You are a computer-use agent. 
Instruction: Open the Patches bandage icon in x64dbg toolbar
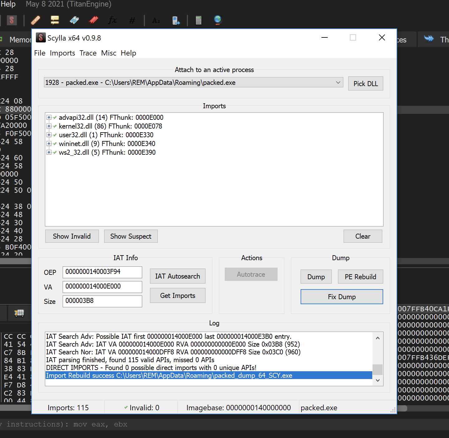36,20
